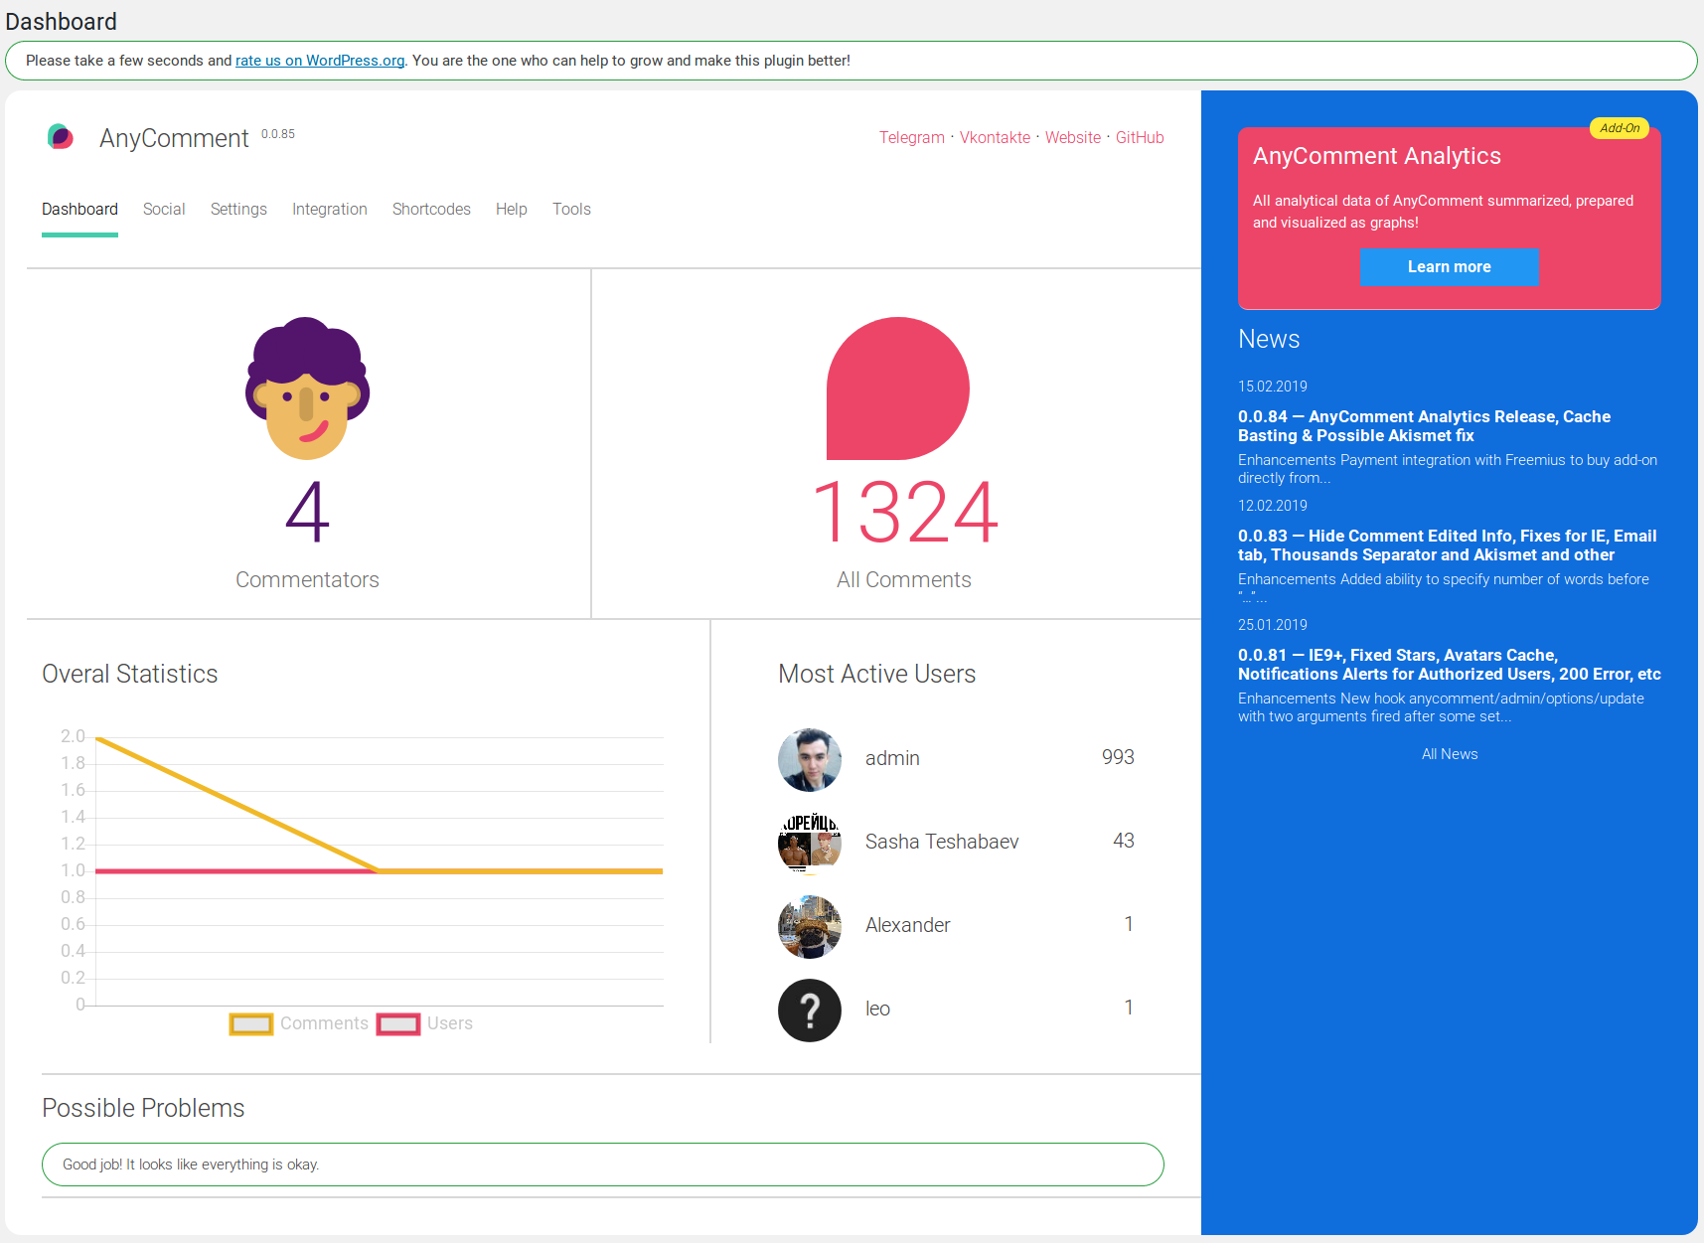Viewport: 1704px width, 1243px height.
Task: Open Sasha Teshabaev's avatar
Action: click(x=810, y=843)
